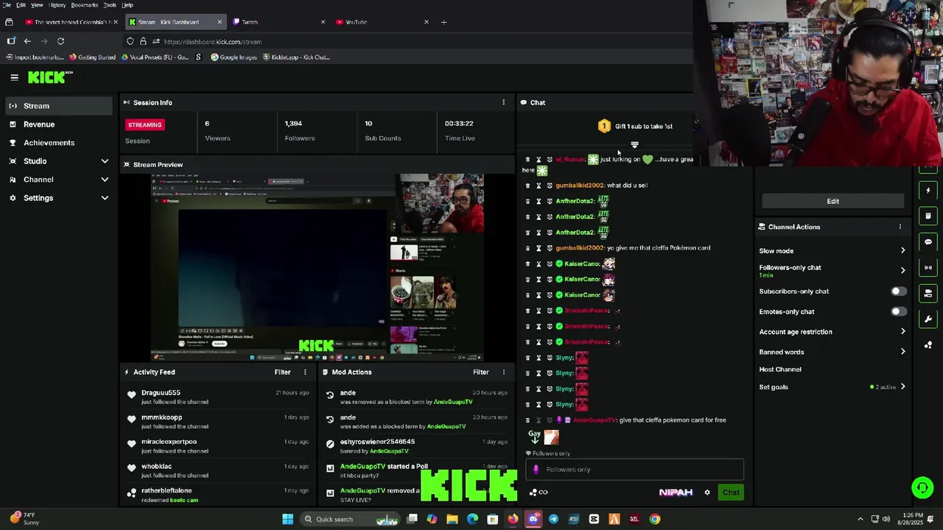
Task: Ban gumballkid2002 on Cleffa Pokémon card message
Action: click(550, 248)
